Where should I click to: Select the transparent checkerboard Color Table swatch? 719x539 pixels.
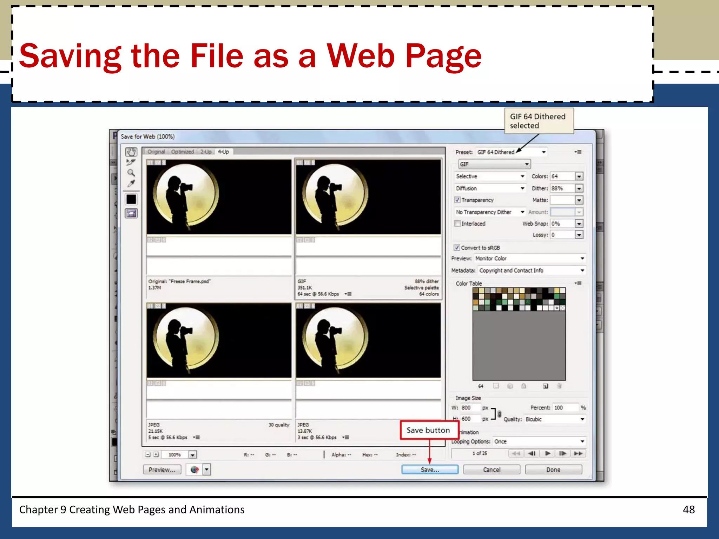(x=563, y=308)
